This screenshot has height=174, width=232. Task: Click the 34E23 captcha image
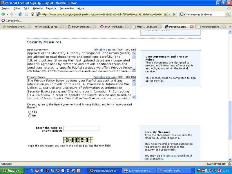[x=78, y=140]
